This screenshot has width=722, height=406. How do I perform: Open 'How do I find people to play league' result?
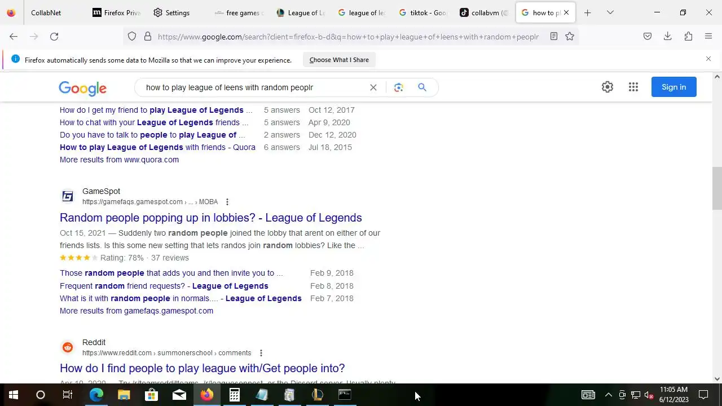pyautogui.click(x=202, y=368)
